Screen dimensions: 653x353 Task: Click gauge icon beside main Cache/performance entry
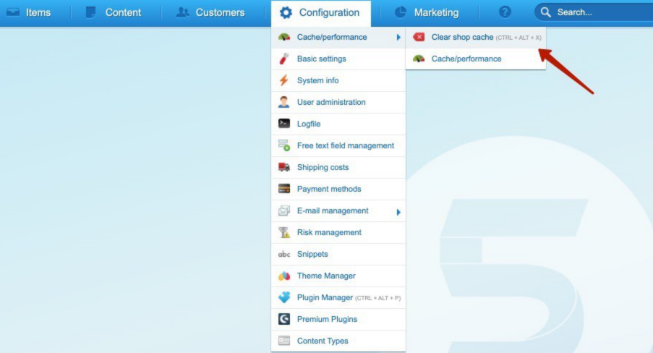(284, 37)
